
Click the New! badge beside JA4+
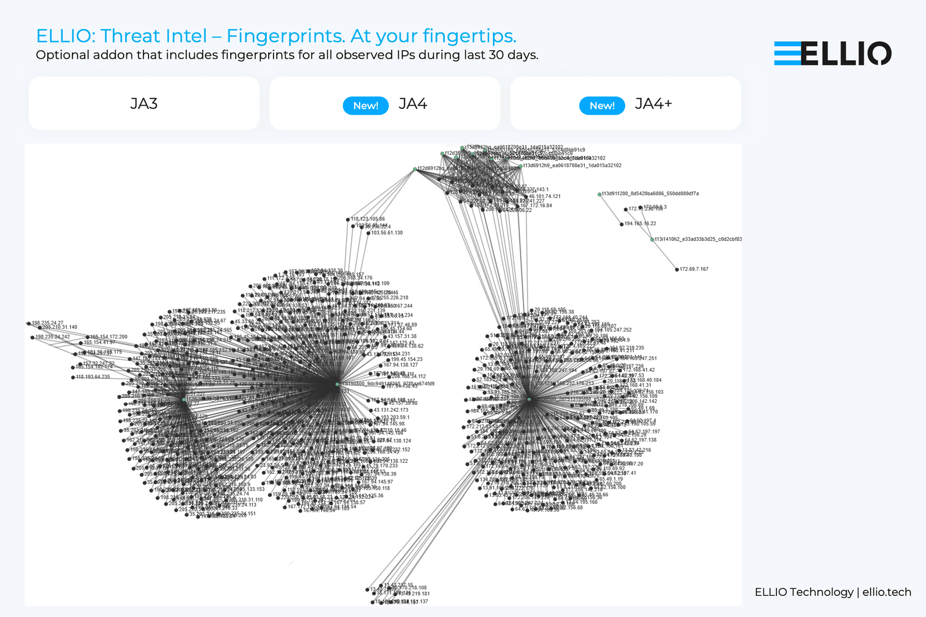602,106
